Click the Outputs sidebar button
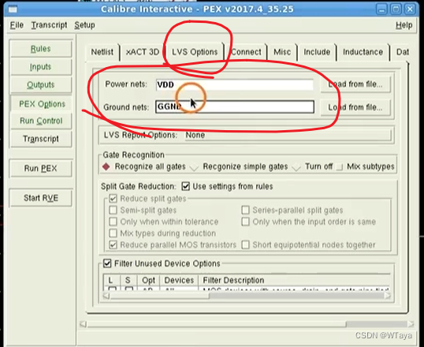Screen dimensions: 424x347 (40, 84)
